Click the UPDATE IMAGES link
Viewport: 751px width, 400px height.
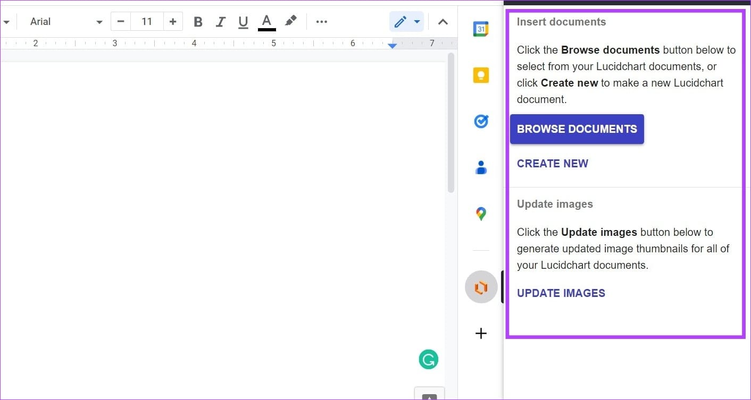[x=561, y=293]
